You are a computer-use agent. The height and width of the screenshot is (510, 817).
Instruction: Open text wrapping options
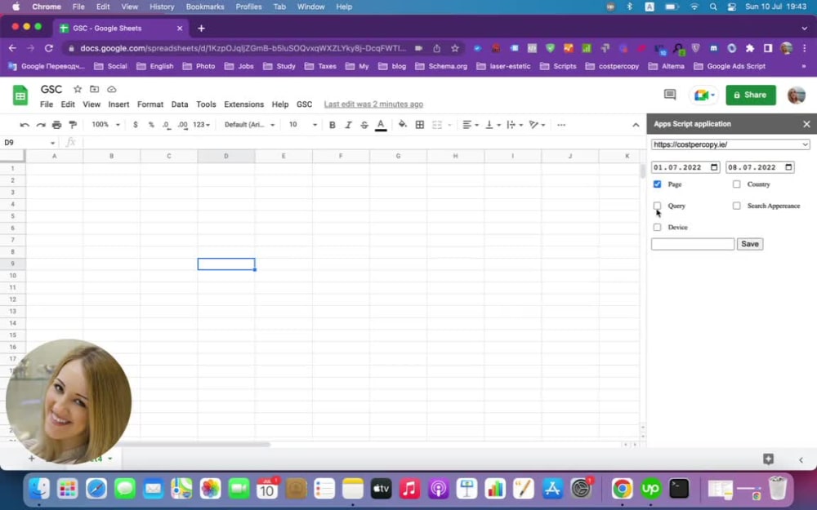(x=514, y=125)
